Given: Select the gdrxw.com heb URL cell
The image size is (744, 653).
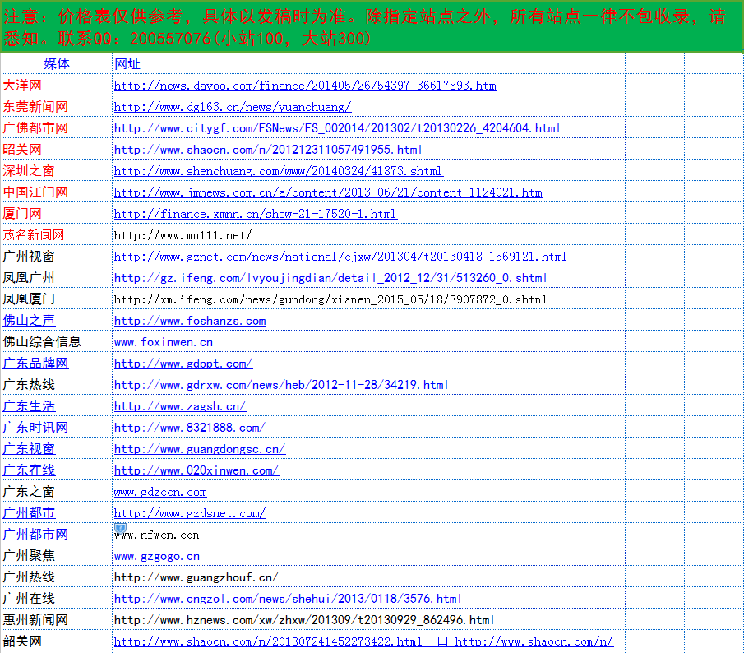Looking at the screenshot, I should tap(368, 384).
